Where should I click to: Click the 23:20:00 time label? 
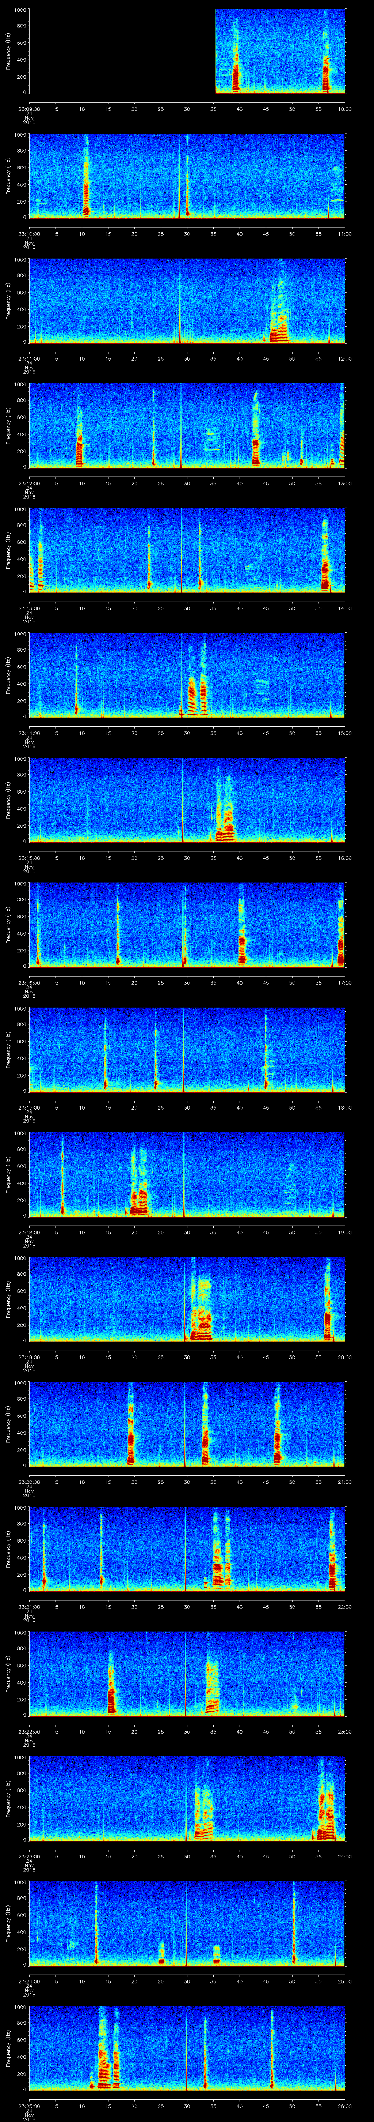click(x=30, y=1481)
